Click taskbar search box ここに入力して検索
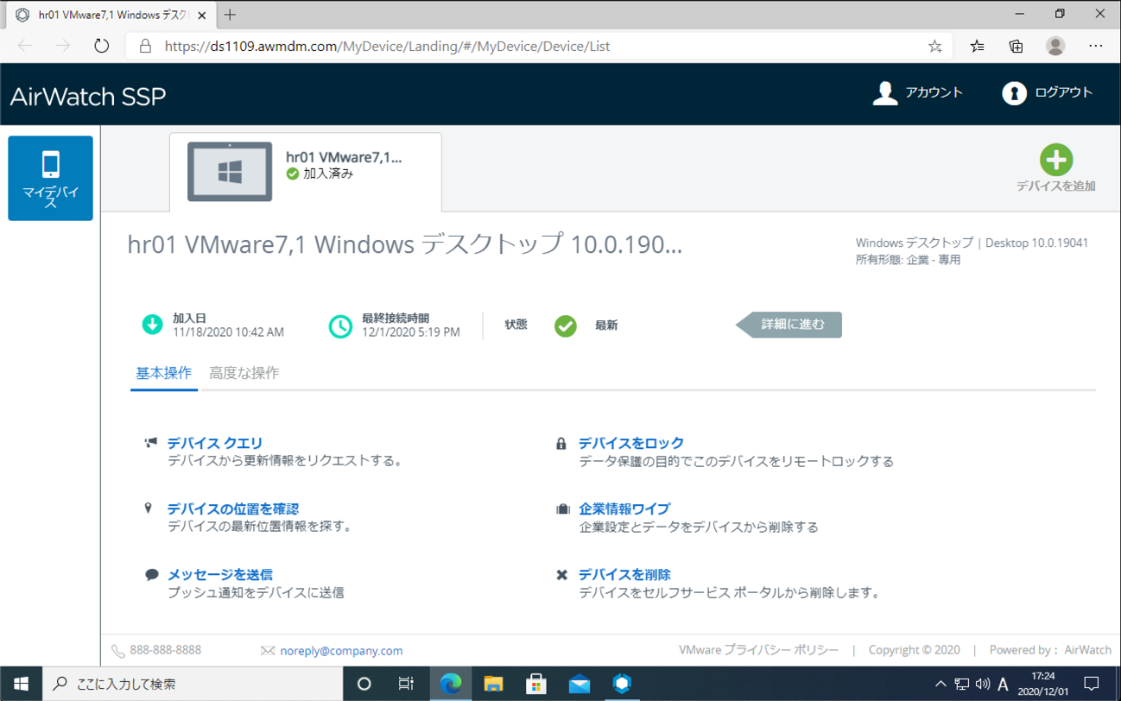This screenshot has height=701, width=1121. coord(193,684)
